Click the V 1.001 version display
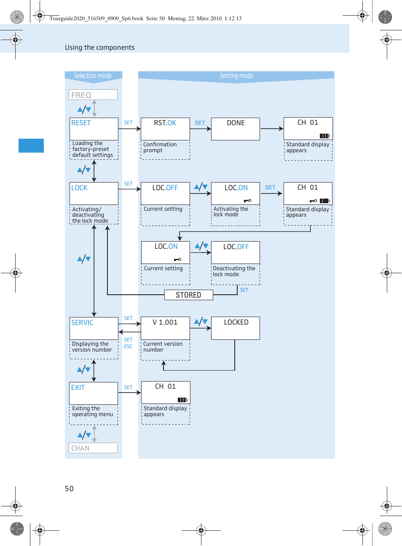 point(165,328)
